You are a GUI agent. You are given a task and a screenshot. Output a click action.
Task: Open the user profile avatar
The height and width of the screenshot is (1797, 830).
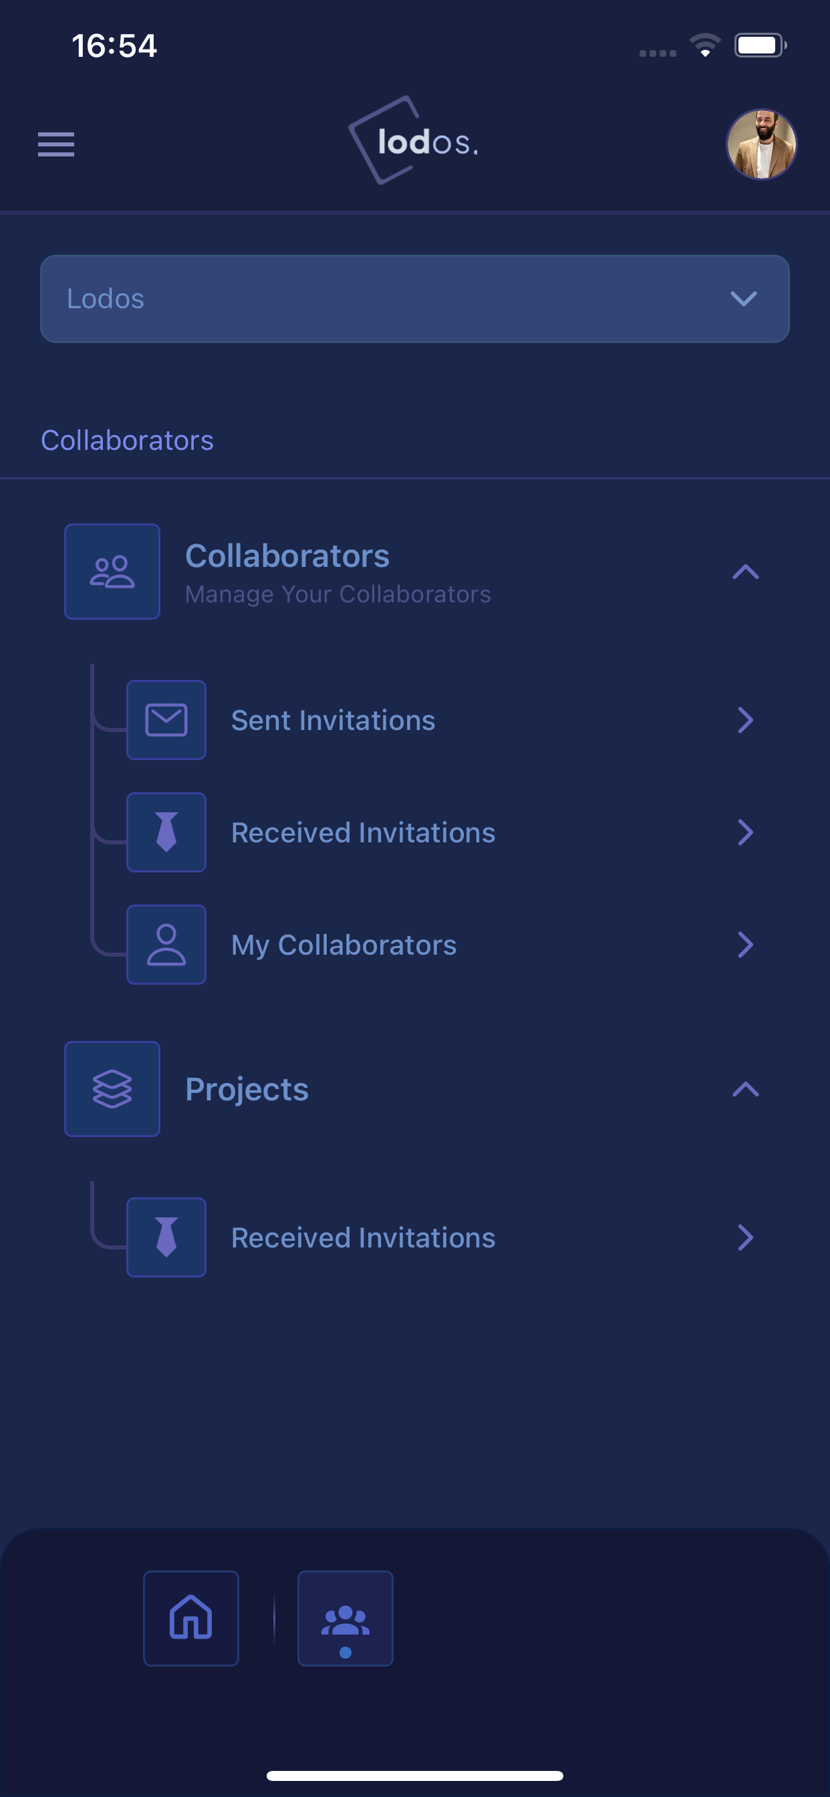tap(761, 144)
